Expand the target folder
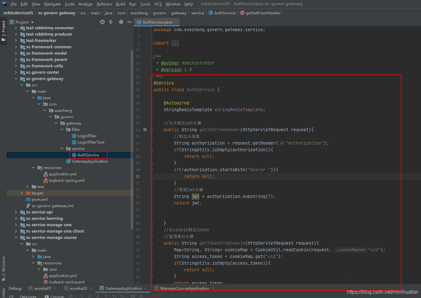This screenshot has height=298, width=421. 22,193
